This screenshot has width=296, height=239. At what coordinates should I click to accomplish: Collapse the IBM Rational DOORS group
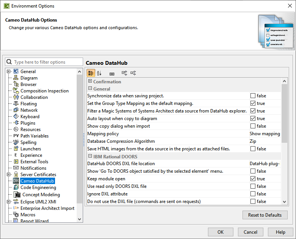pos(90,156)
